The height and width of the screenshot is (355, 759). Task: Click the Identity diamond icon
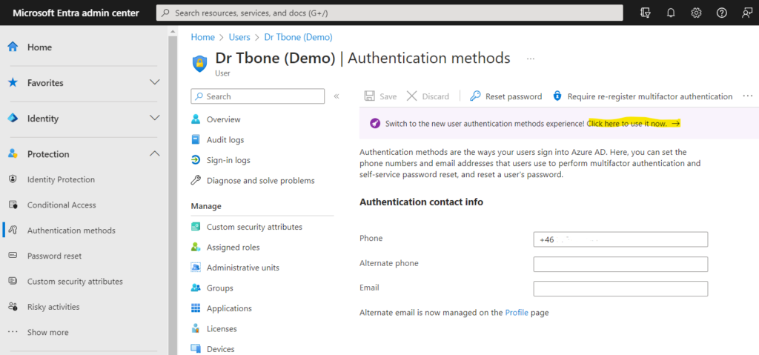click(13, 119)
